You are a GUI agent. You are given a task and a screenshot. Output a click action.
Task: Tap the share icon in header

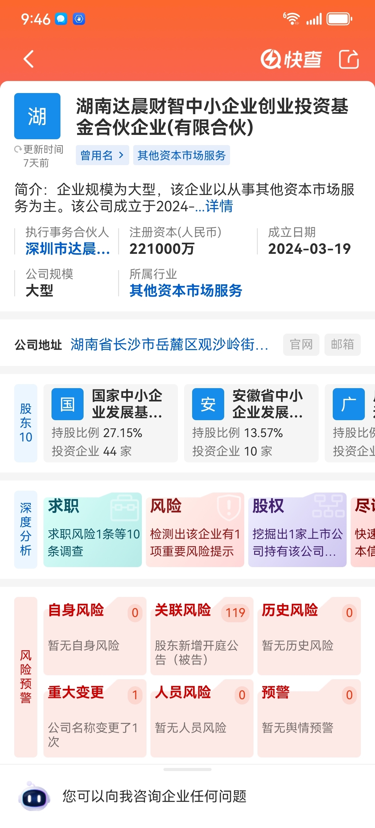[x=349, y=59]
